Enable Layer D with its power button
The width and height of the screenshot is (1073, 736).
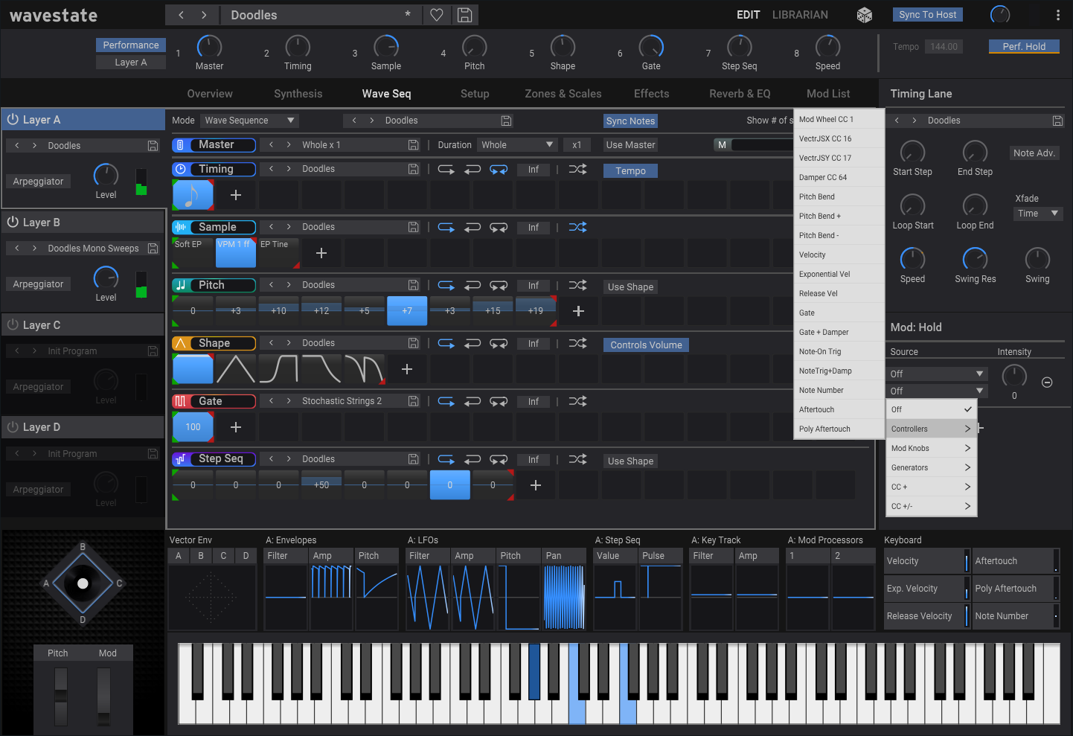click(x=13, y=427)
